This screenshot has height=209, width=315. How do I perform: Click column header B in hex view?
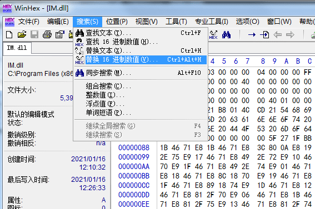298,61
